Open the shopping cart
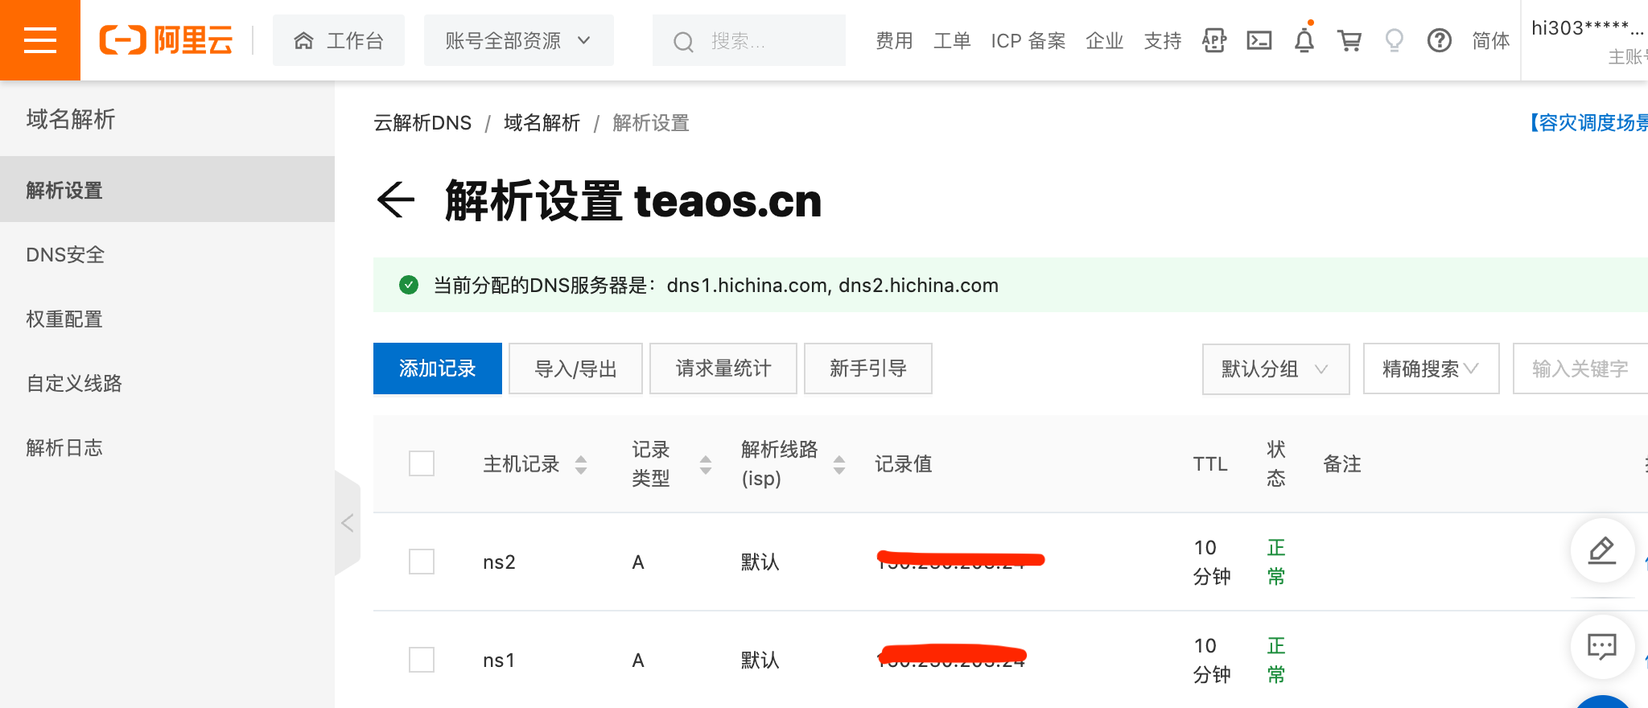This screenshot has height=708, width=1648. point(1349,40)
